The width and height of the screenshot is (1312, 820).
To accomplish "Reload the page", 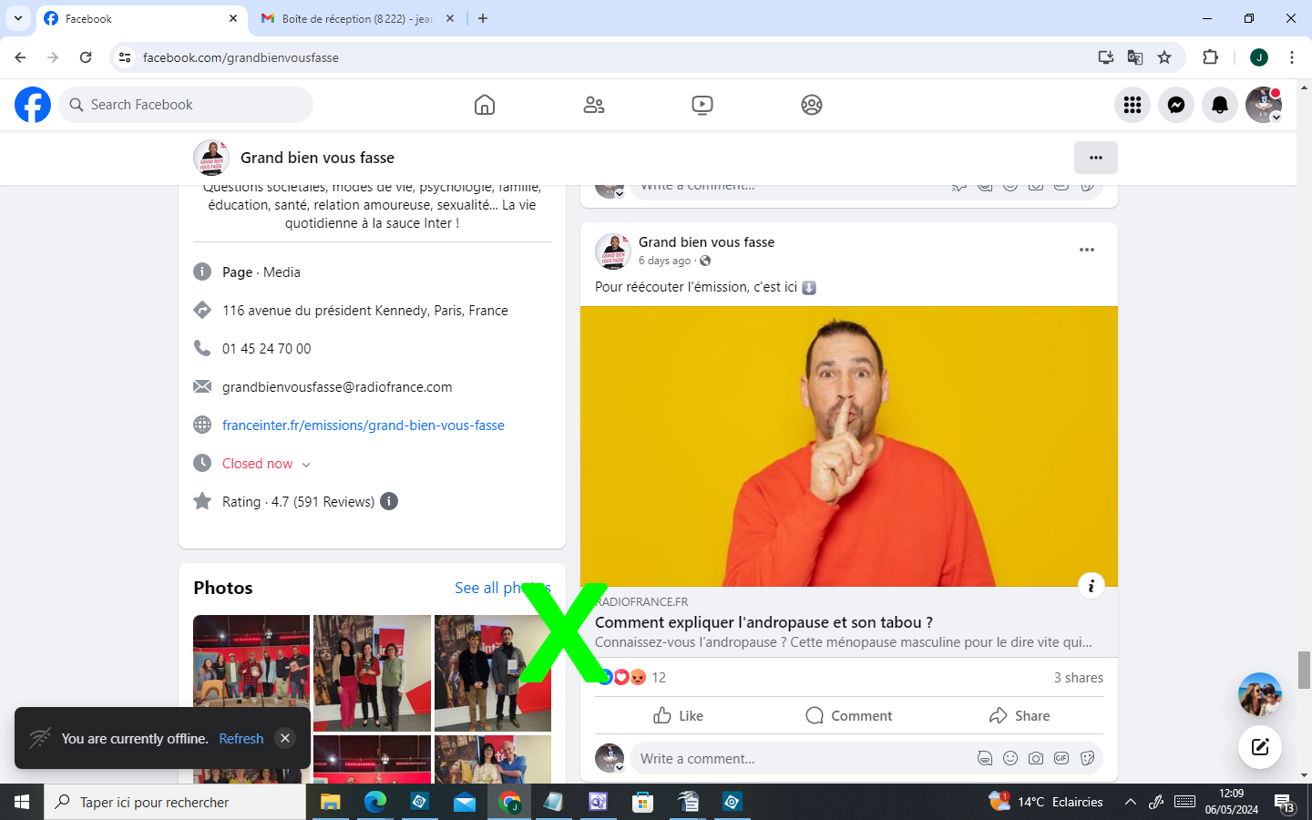I will coord(86,57).
